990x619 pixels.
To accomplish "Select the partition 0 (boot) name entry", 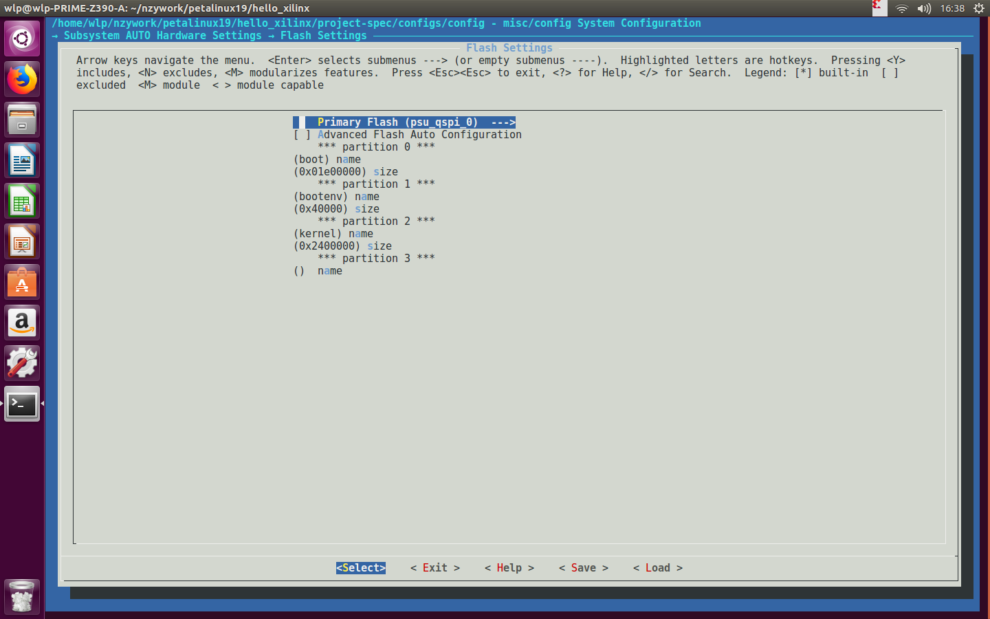I will 327,159.
